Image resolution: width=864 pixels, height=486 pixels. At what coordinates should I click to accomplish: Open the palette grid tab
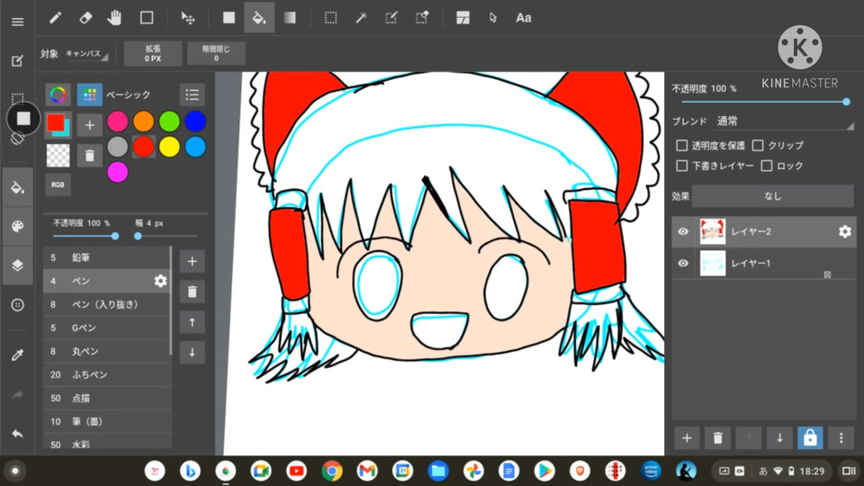tap(90, 94)
